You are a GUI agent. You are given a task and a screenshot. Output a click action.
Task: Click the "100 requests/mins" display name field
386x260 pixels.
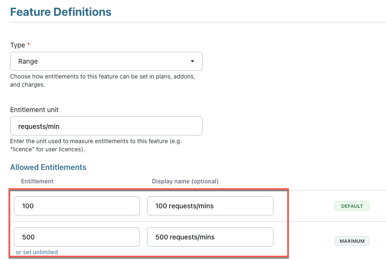(x=210, y=206)
